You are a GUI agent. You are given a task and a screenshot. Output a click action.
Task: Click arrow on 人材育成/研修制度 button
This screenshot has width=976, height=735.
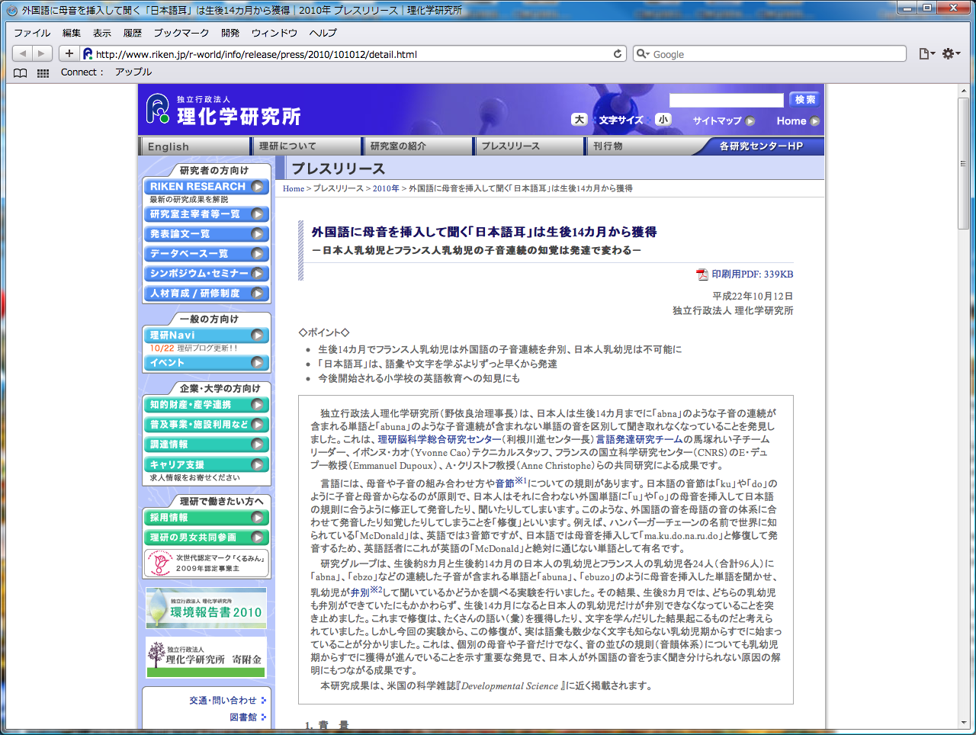click(x=258, y=294)
